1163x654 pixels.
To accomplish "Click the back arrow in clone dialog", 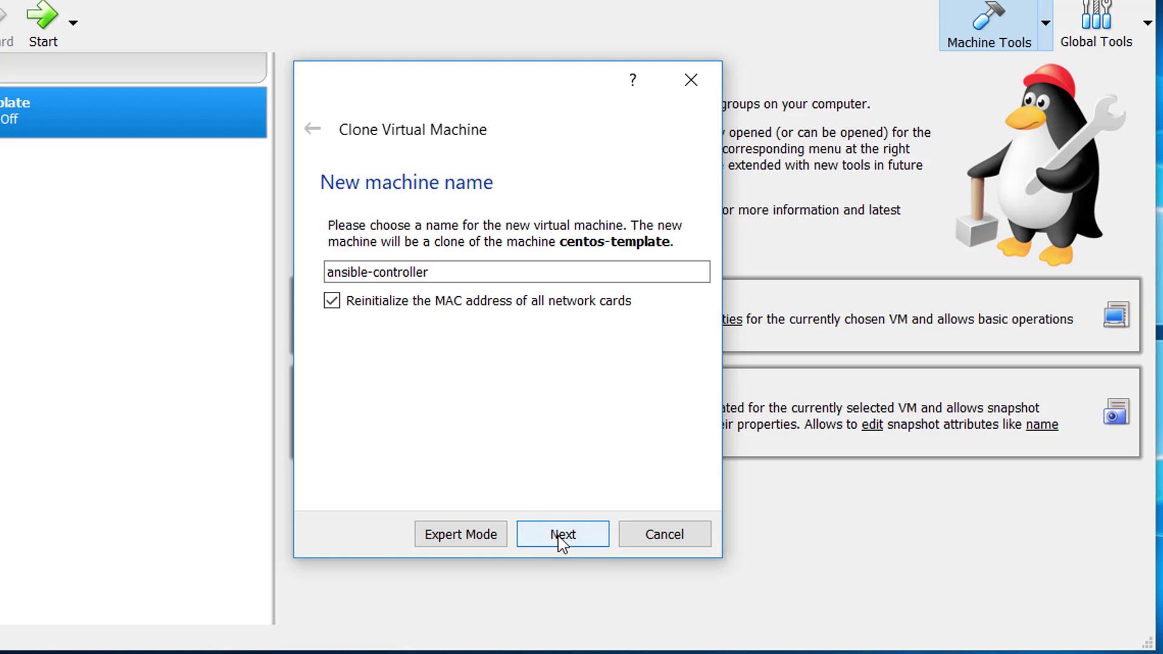I will (313, 128).
